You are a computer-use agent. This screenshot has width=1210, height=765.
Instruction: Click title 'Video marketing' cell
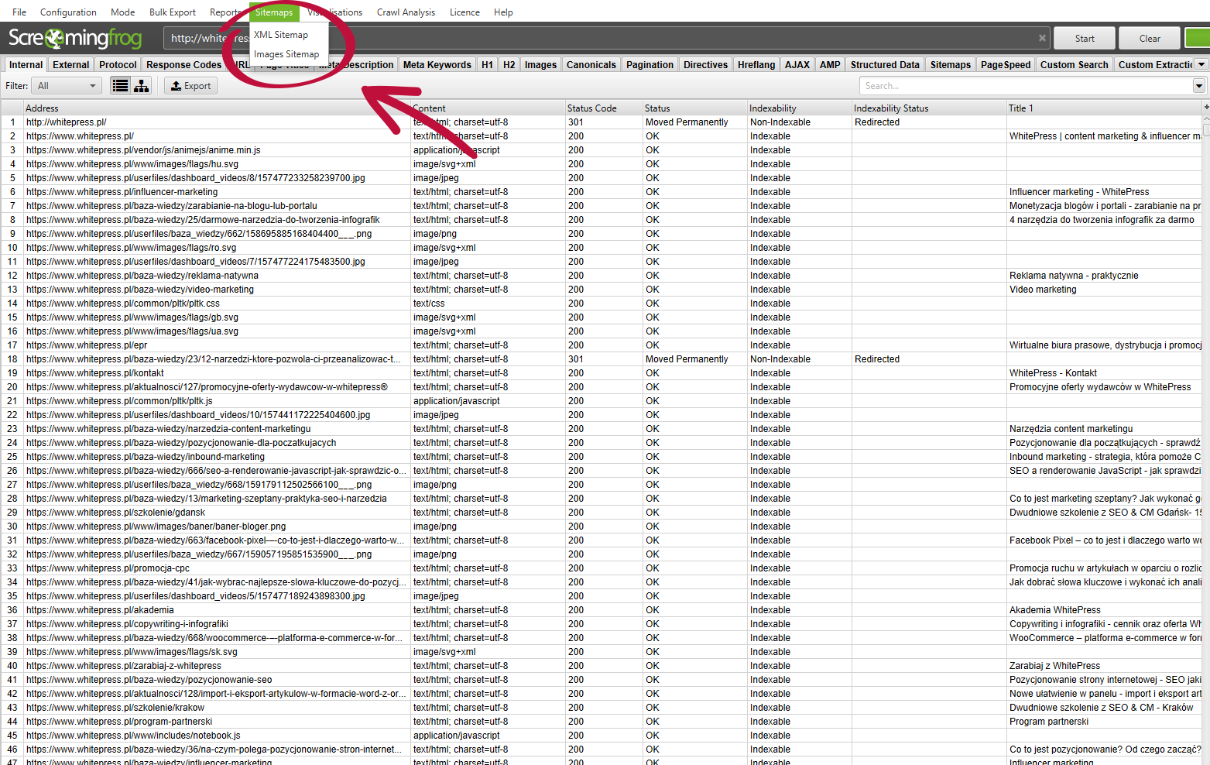(x=1043, y=289)
